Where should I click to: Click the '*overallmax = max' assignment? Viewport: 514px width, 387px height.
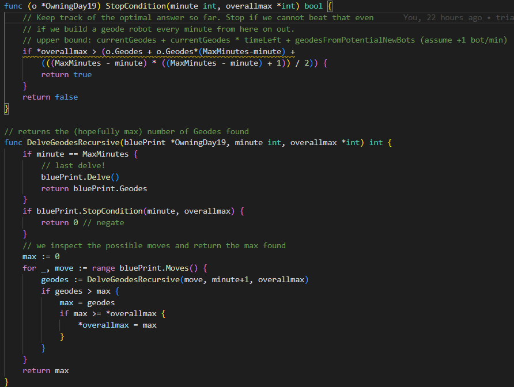(117, 325)
